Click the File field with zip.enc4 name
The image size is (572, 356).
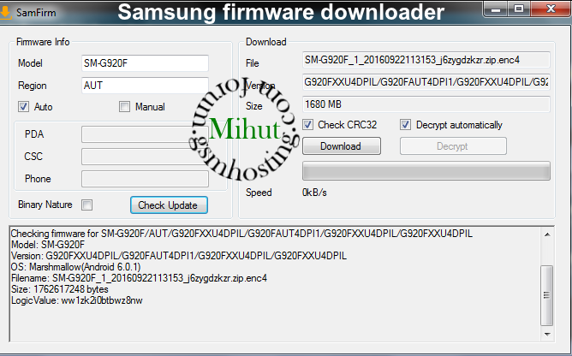pos(426,60)
